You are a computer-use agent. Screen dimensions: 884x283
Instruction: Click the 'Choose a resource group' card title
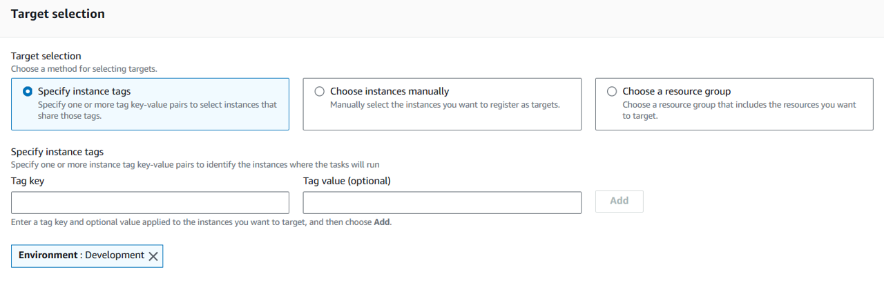(676, 91)
